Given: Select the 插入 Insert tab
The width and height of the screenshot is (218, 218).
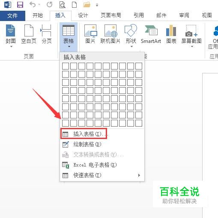Looking at the screenshot, I should pyautogui.click(x=60, y=15).
